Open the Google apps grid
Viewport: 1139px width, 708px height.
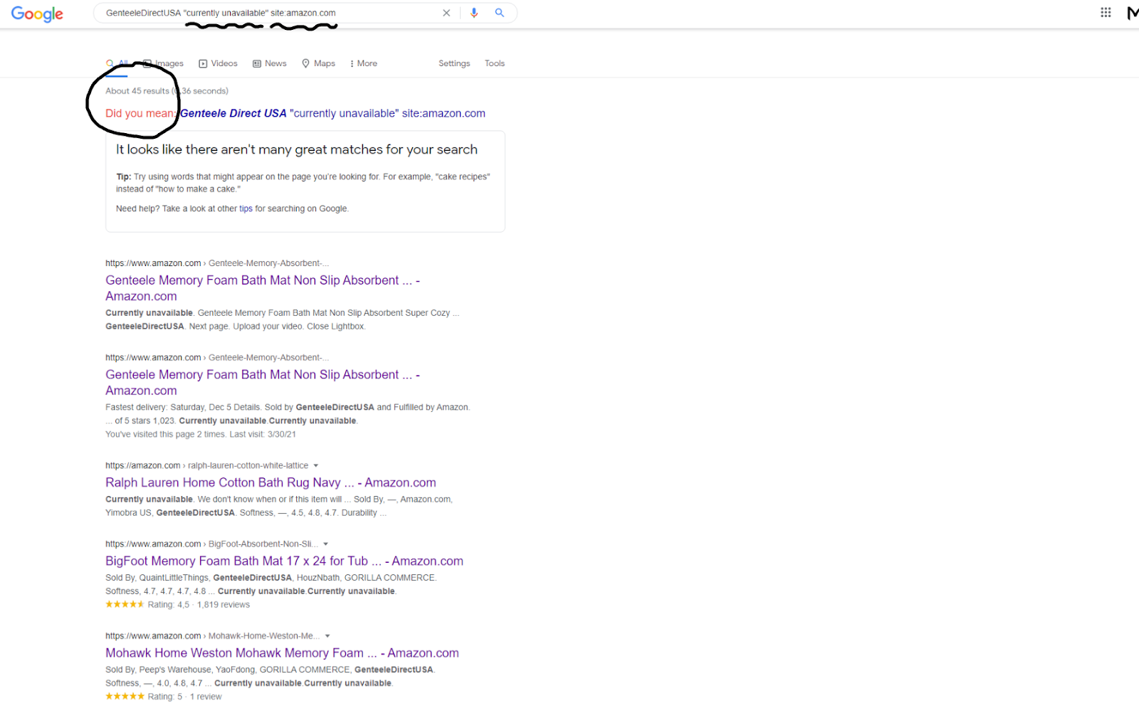point(1106,12)
